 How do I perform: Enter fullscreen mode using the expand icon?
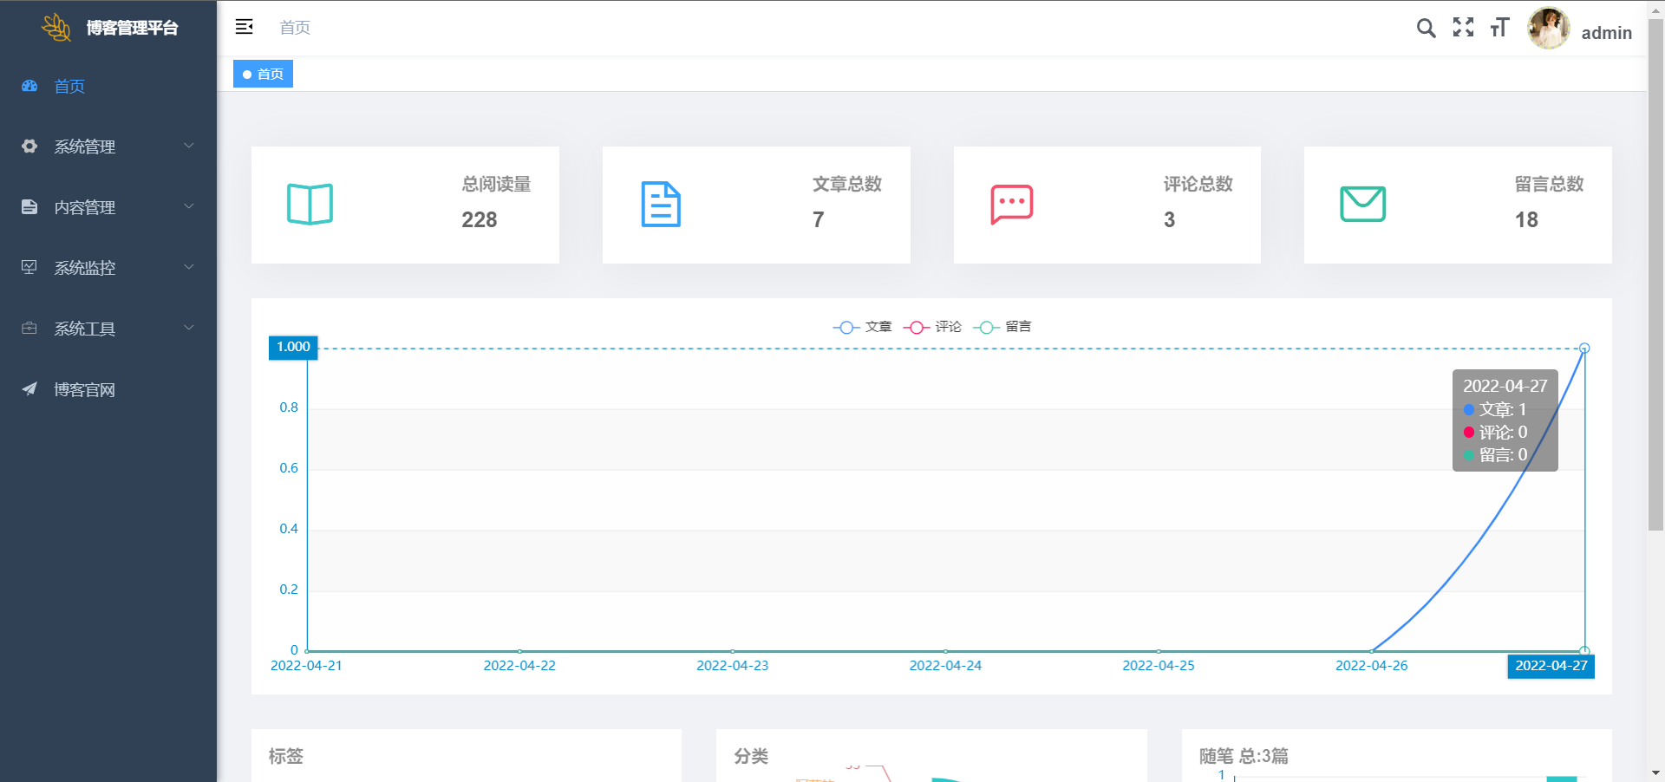click(1463, 28)
